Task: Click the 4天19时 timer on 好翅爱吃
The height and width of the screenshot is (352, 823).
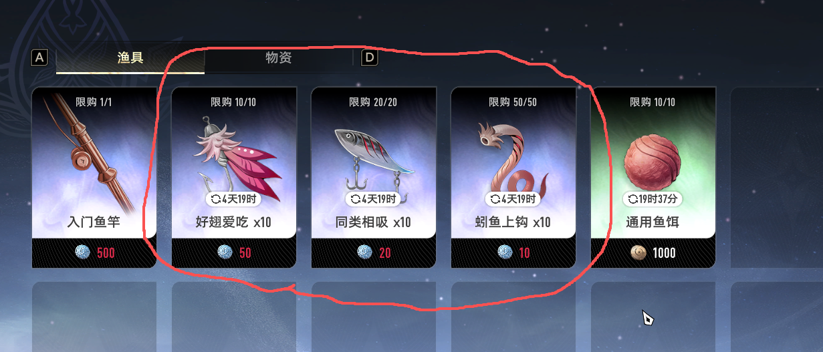Action: tap(233, 199)
